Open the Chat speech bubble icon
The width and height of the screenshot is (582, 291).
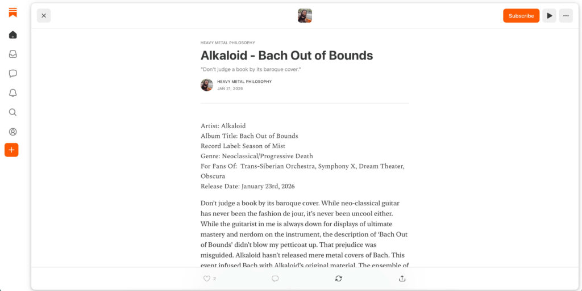(x=13, y=73)
